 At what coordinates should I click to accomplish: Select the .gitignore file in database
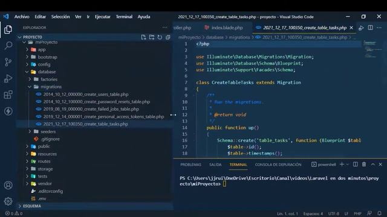50,139
